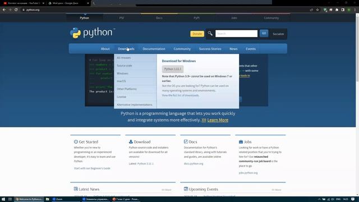Open Chrome three-dot menu

click(x=355, y=10)
